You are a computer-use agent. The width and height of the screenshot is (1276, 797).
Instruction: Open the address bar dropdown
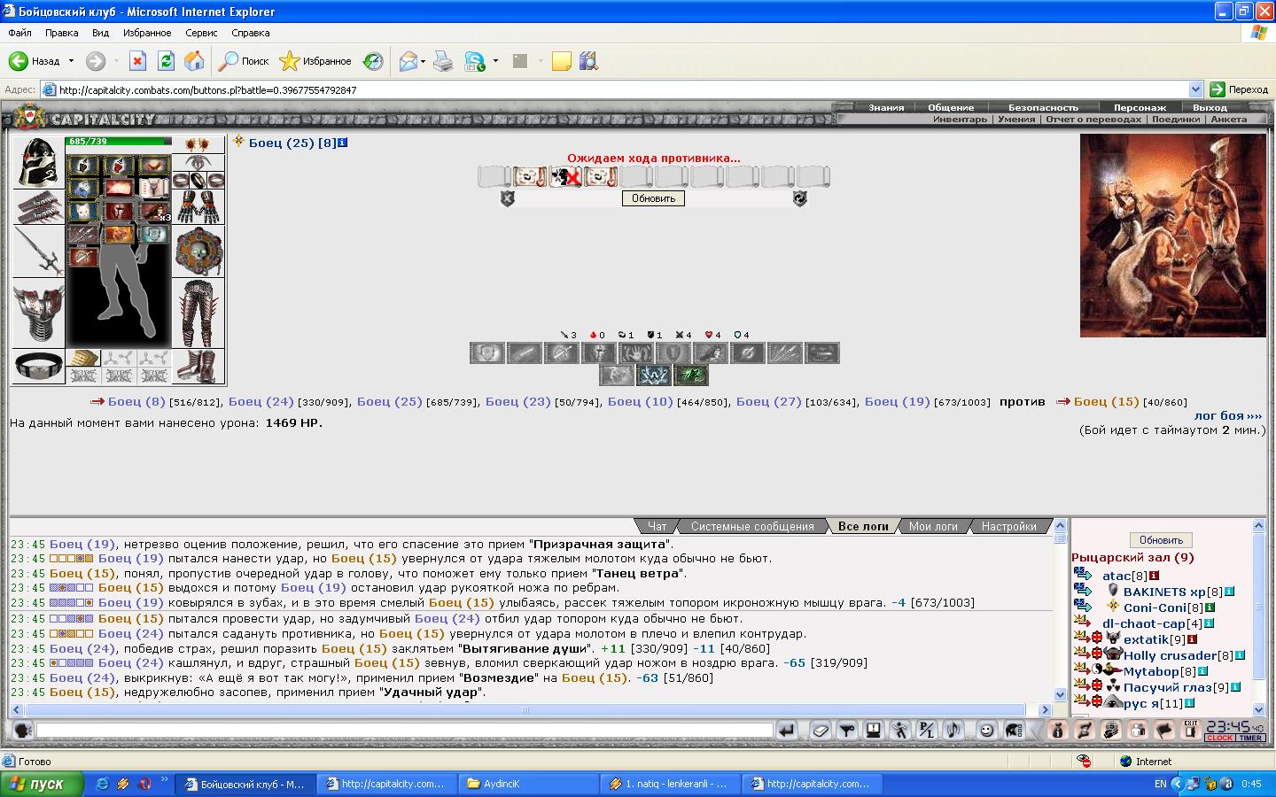click(1194, 89)
